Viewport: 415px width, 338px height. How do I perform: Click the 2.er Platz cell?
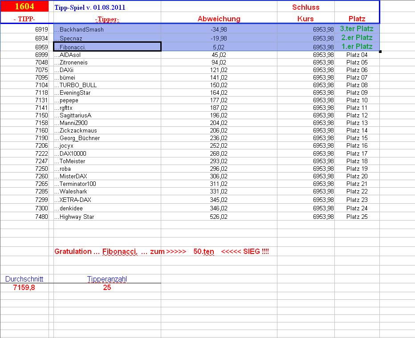pos(357,38)
